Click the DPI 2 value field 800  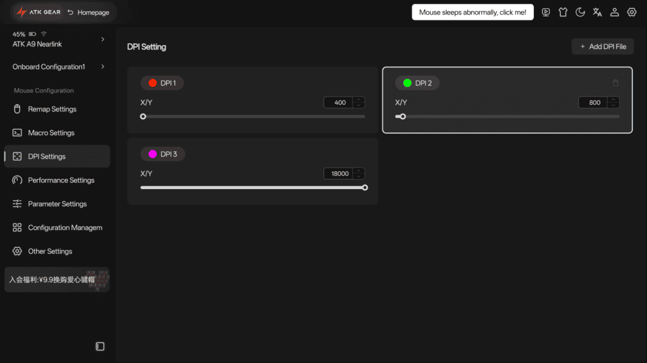click(593, 103)
